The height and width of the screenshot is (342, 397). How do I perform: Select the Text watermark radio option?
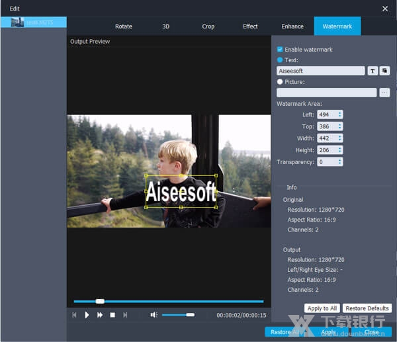tap(280, 60)
